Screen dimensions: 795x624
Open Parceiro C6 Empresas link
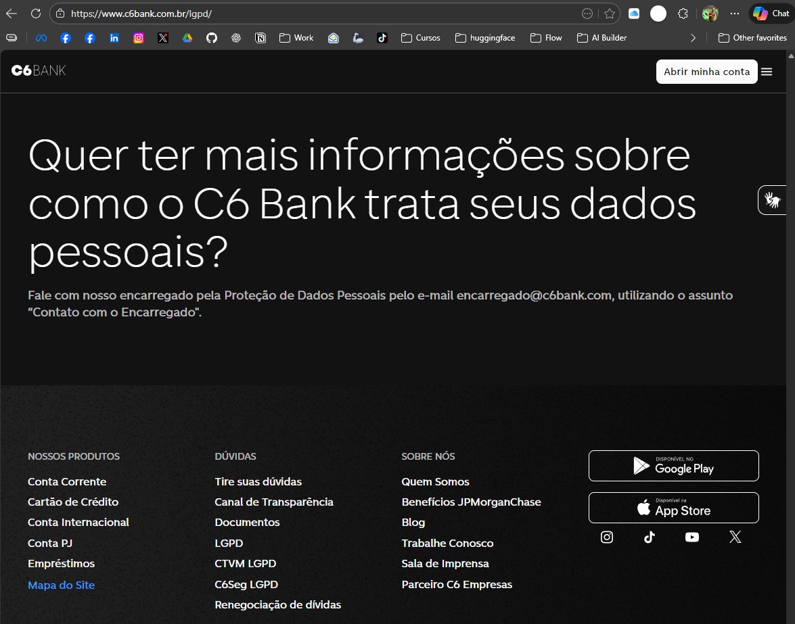pos(457,585)
